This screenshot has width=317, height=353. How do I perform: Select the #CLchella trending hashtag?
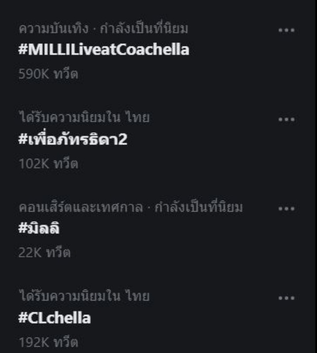pyautogui.click(x=54, y=318)
